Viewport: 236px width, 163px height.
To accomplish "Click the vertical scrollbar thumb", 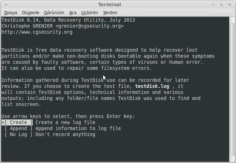I will click(x=232, y=89).
